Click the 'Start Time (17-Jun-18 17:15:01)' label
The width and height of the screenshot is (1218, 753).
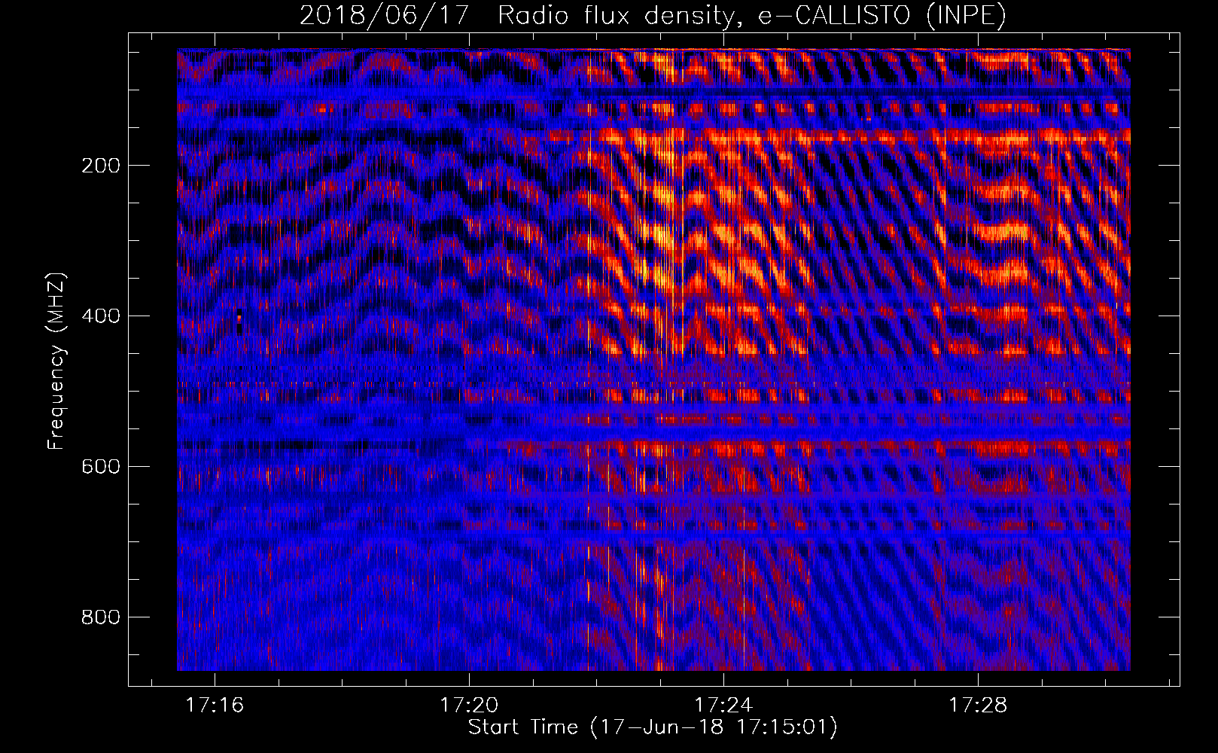653,727
